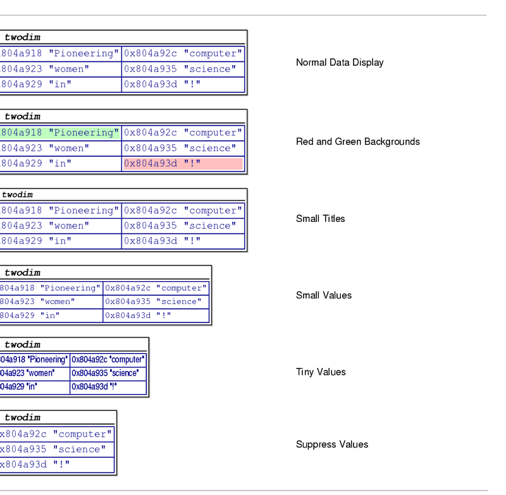Click the "!" row in the Suppress Values display
Image resolution: width=506 pixels, height=495 pixels.
[x=57, y=465]
